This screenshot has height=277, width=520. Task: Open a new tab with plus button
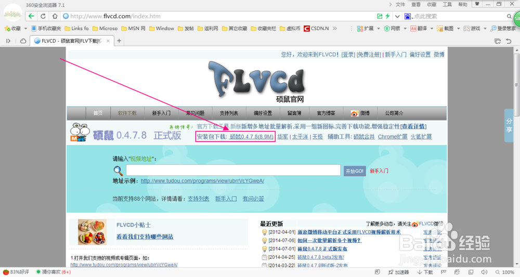point(119,41)
